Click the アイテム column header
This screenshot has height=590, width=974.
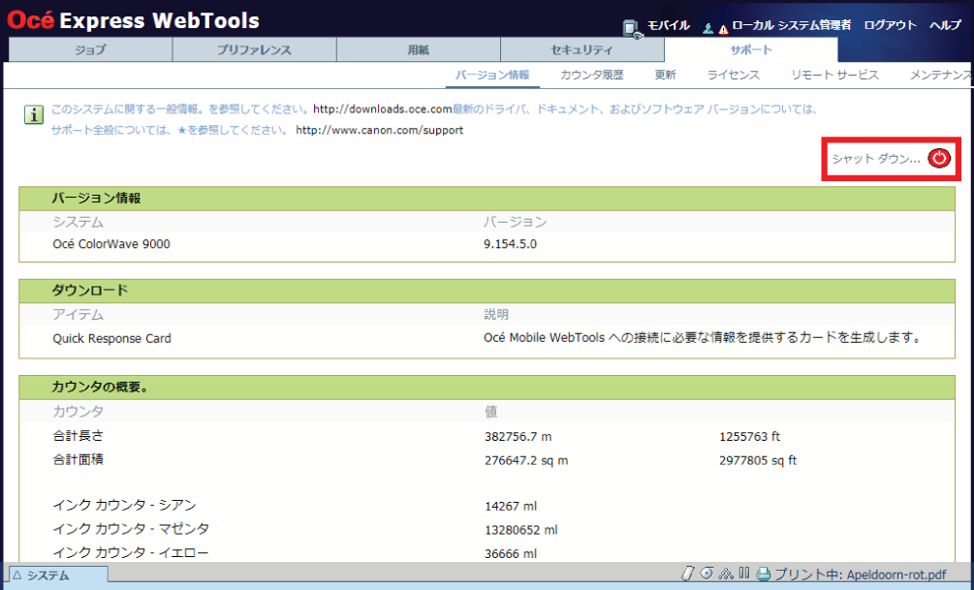click(x=78, y=315)
